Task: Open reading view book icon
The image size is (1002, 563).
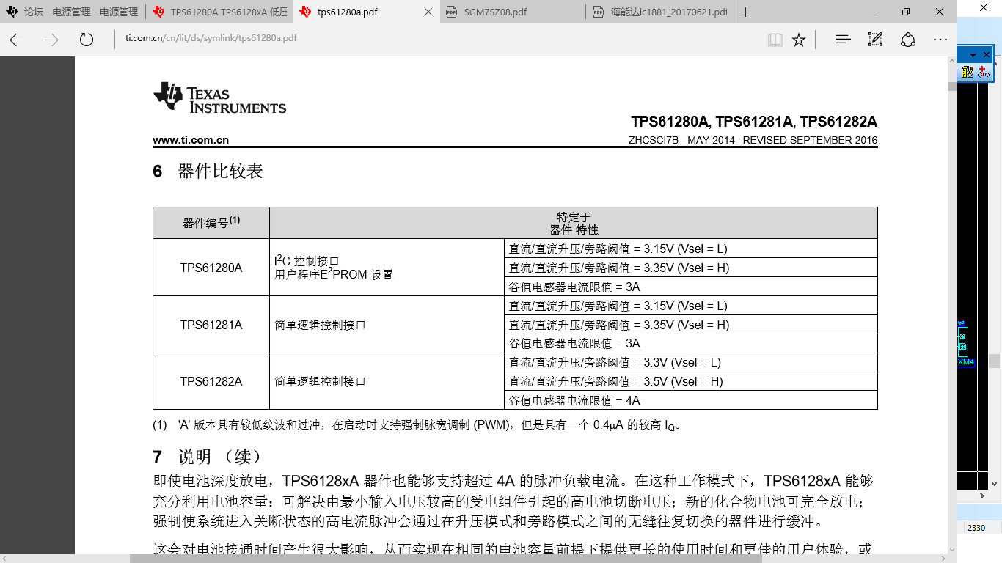Action: pyautogui.click(x=775, y=40)
